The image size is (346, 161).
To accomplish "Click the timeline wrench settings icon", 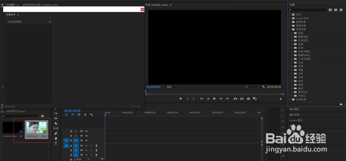I will coord(91,115).
